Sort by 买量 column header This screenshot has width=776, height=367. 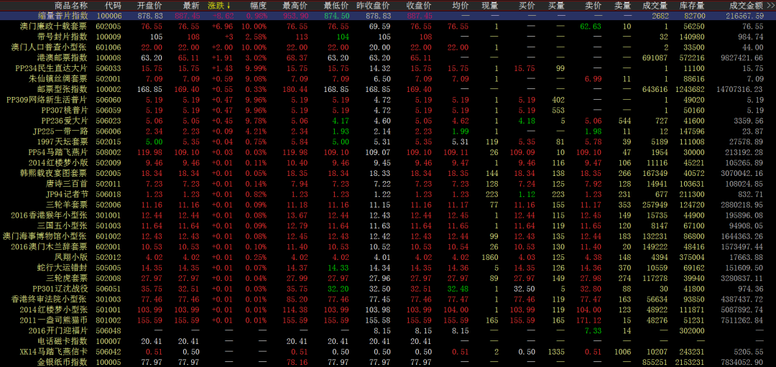tap(556, 6)
